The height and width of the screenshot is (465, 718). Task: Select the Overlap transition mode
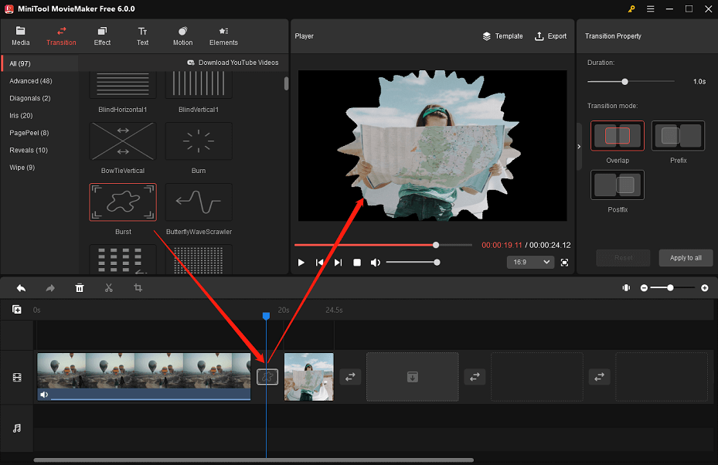click(x=617, y=135)
